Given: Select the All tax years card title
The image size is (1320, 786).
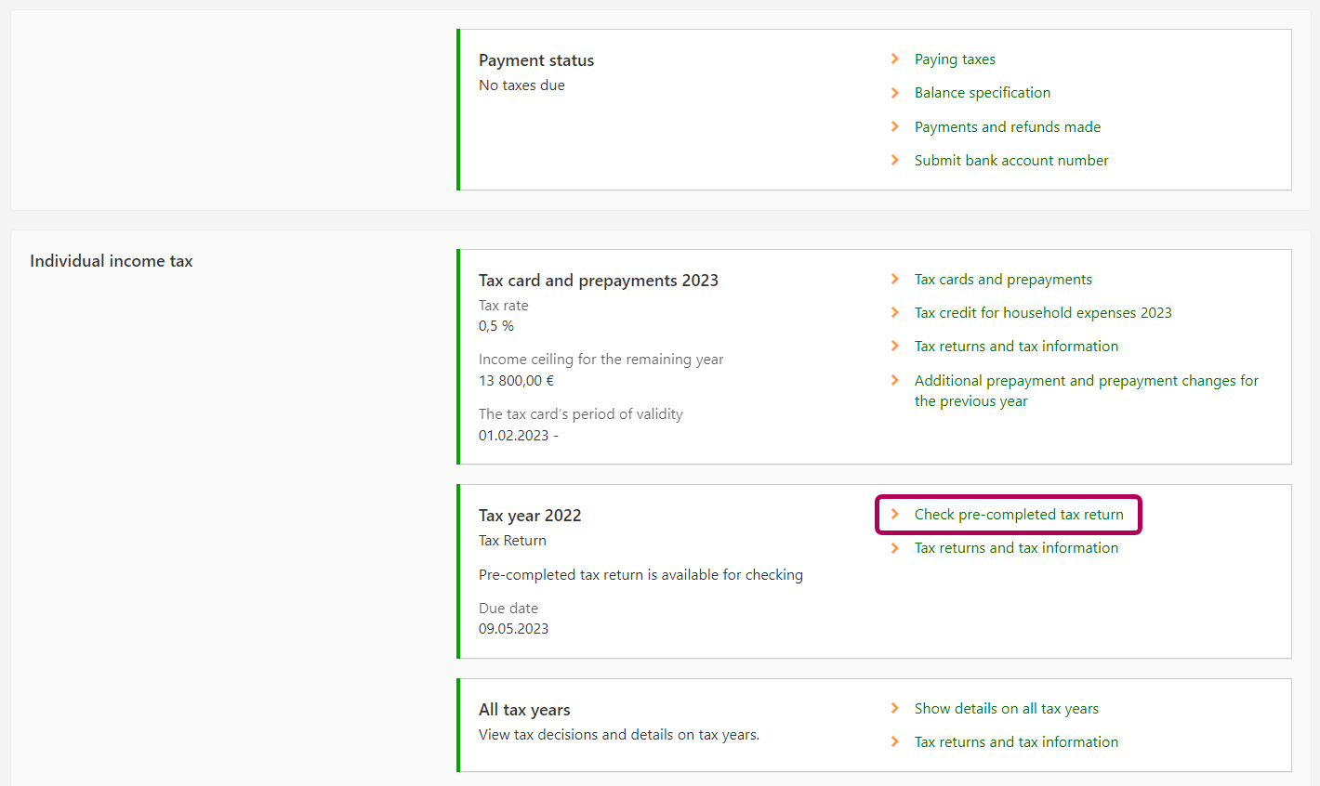Looking at the screenshot, I should pyautogui.click(x=524, y=710).
